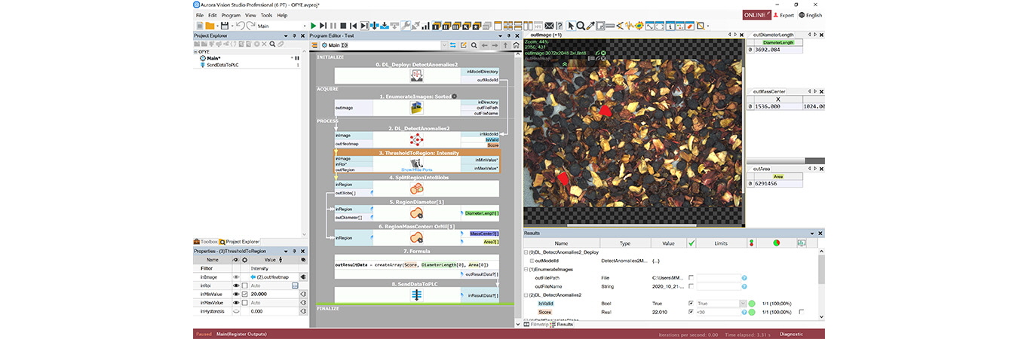The image size is (1018, 339).
Task: Click the Stop program button in toolbar
Action: pyautogui.click(x=344, y=26)
